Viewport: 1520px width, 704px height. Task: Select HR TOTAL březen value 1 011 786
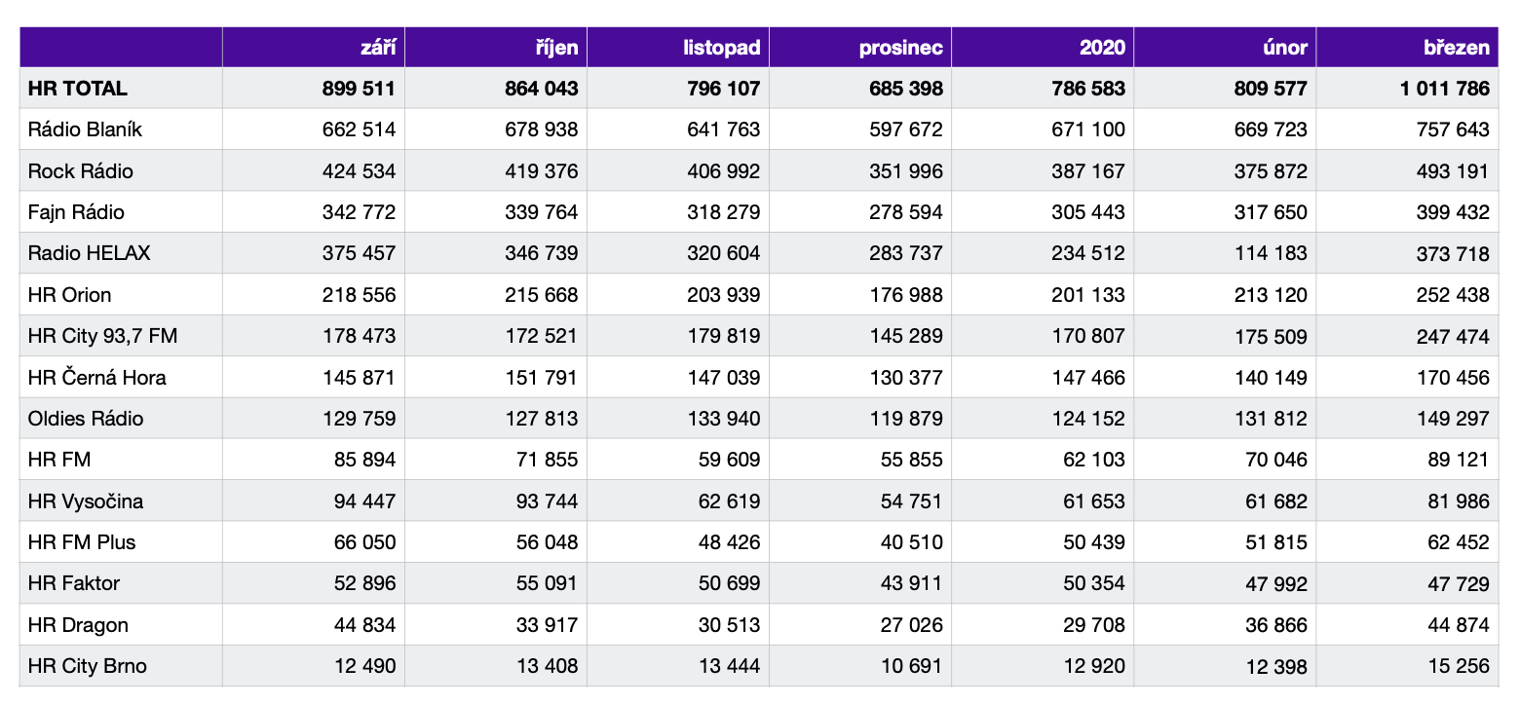(x=1445, y=89)
